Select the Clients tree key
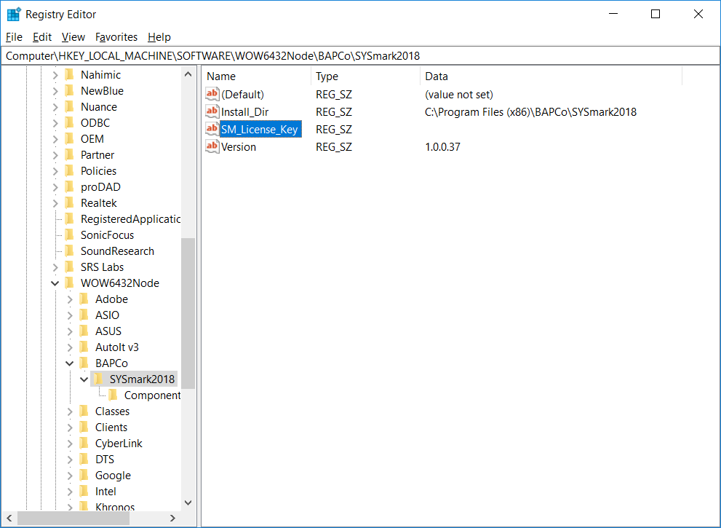The width and height of the screenshot is (721, 528). tap(111, 427)
